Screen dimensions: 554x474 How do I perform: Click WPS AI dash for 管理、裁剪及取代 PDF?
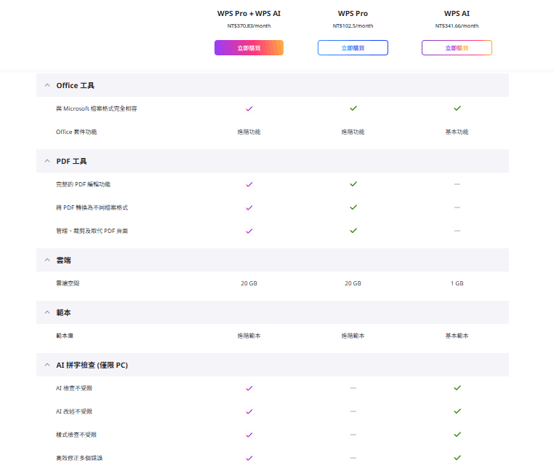point(457,231)
